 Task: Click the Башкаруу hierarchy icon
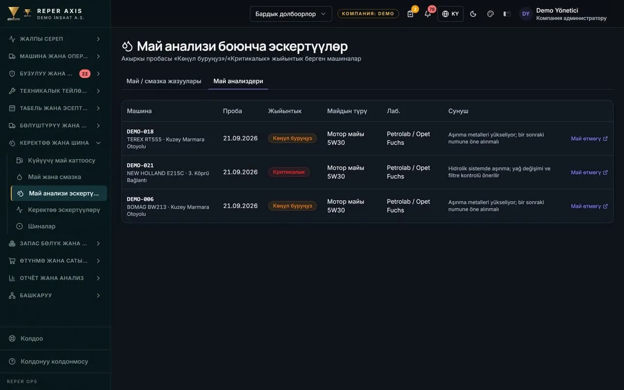pos(12,295)
